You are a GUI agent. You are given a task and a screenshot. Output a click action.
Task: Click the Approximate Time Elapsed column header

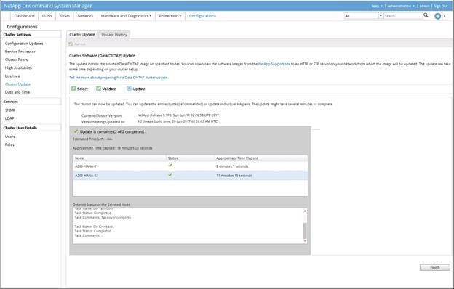261,158
